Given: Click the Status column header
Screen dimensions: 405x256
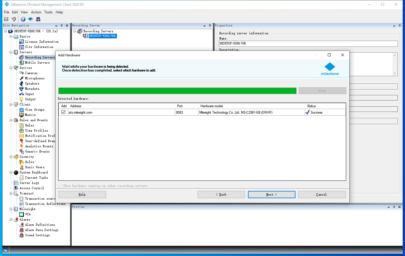Looking at the screenshot, I should tap(325, 106).
